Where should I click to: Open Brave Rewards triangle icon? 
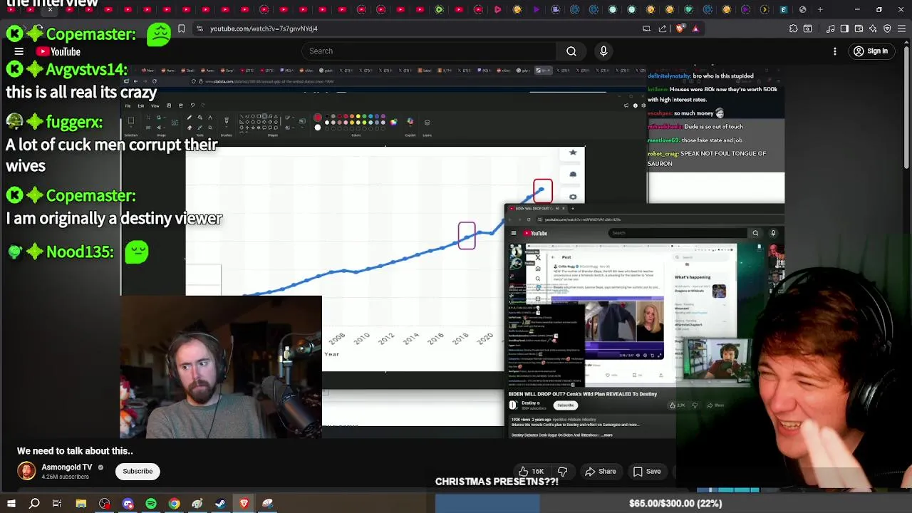695,28
